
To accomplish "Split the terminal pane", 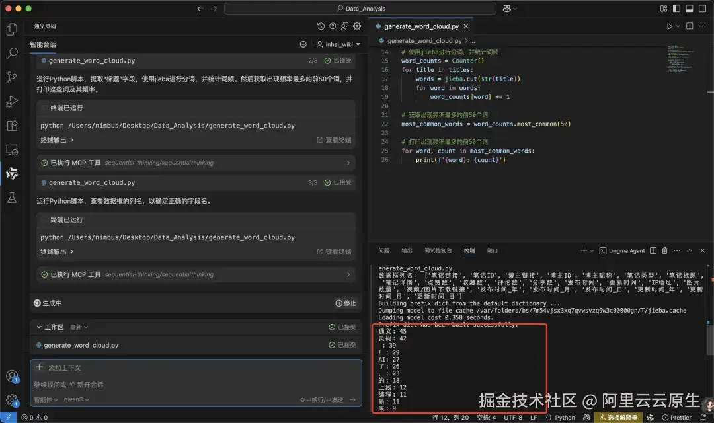I will [x=653, y=251].
